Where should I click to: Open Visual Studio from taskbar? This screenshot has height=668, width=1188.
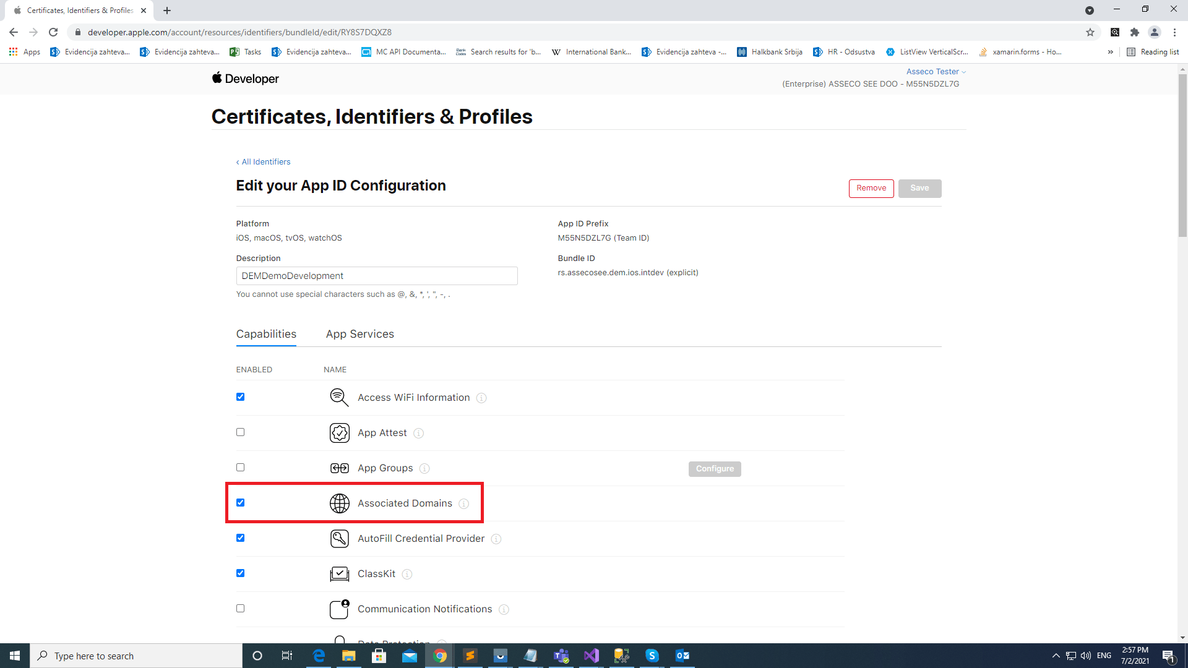pos(591,656)
